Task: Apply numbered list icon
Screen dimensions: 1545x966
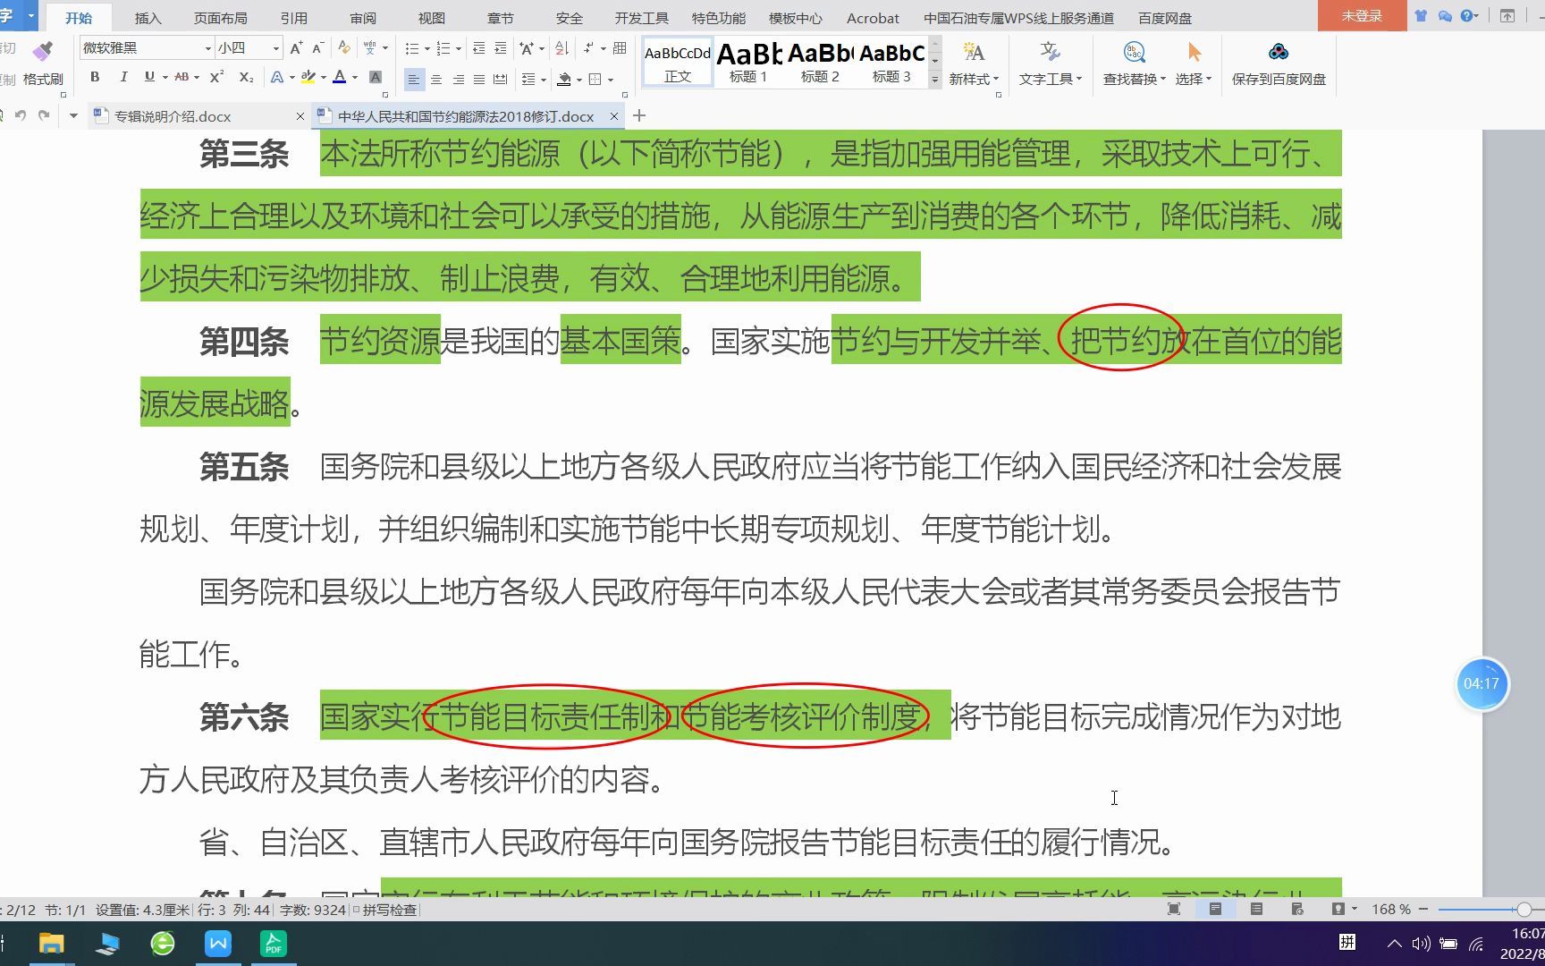Action: [x=443, y=48]
